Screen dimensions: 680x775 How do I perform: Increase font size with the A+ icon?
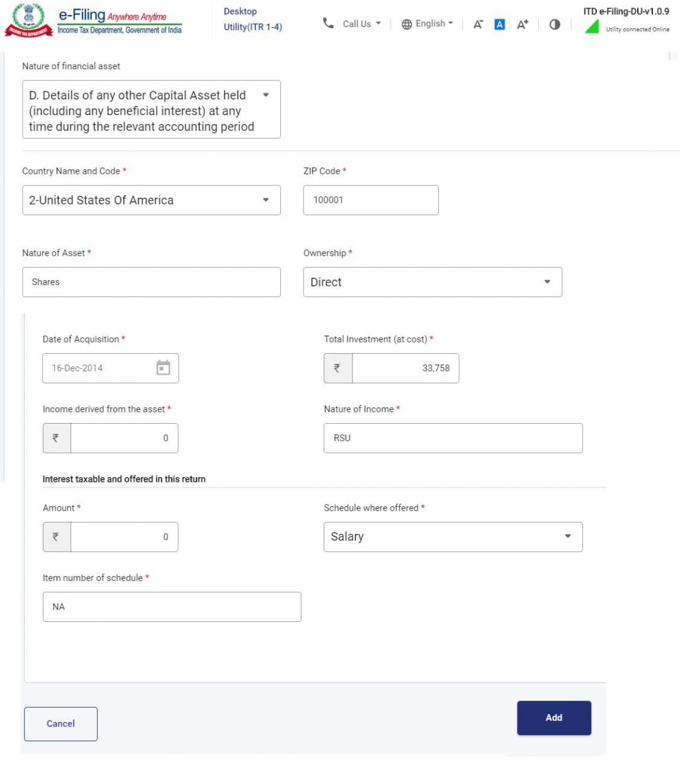522,24
